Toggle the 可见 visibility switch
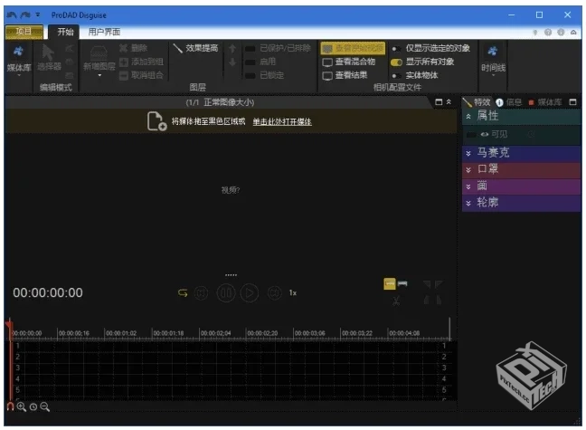The height and width of the screenshot is (430, 586). [472, 134]
